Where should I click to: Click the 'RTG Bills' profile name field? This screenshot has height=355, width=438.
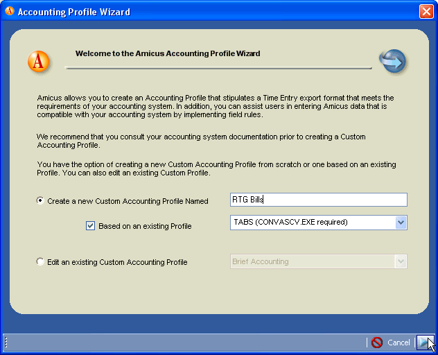coord(318,200)
